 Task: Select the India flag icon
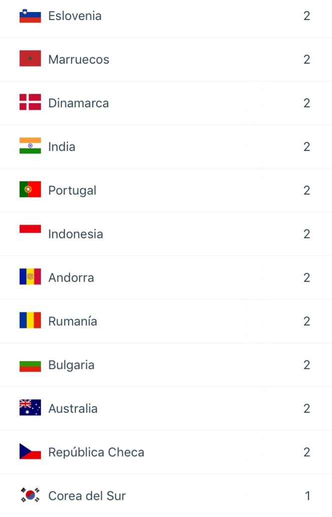(30, 146)
